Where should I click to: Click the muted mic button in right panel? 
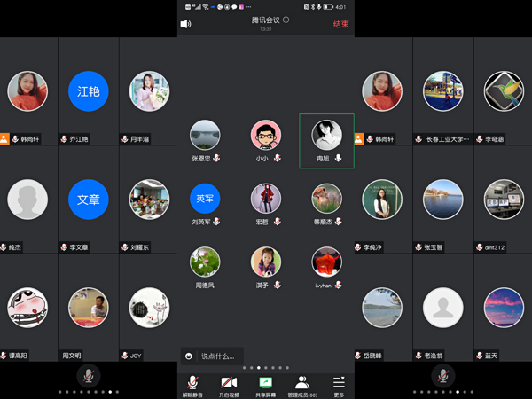tap(442, 375)
